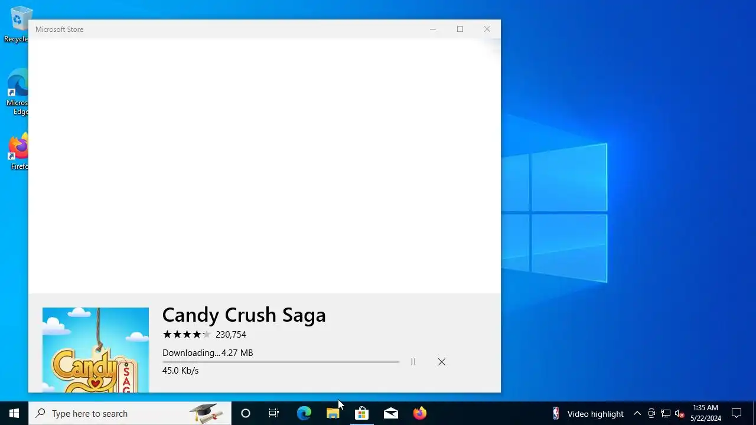
Task: Cancel the Candy Crush Saga download
Action: [442, 362]
